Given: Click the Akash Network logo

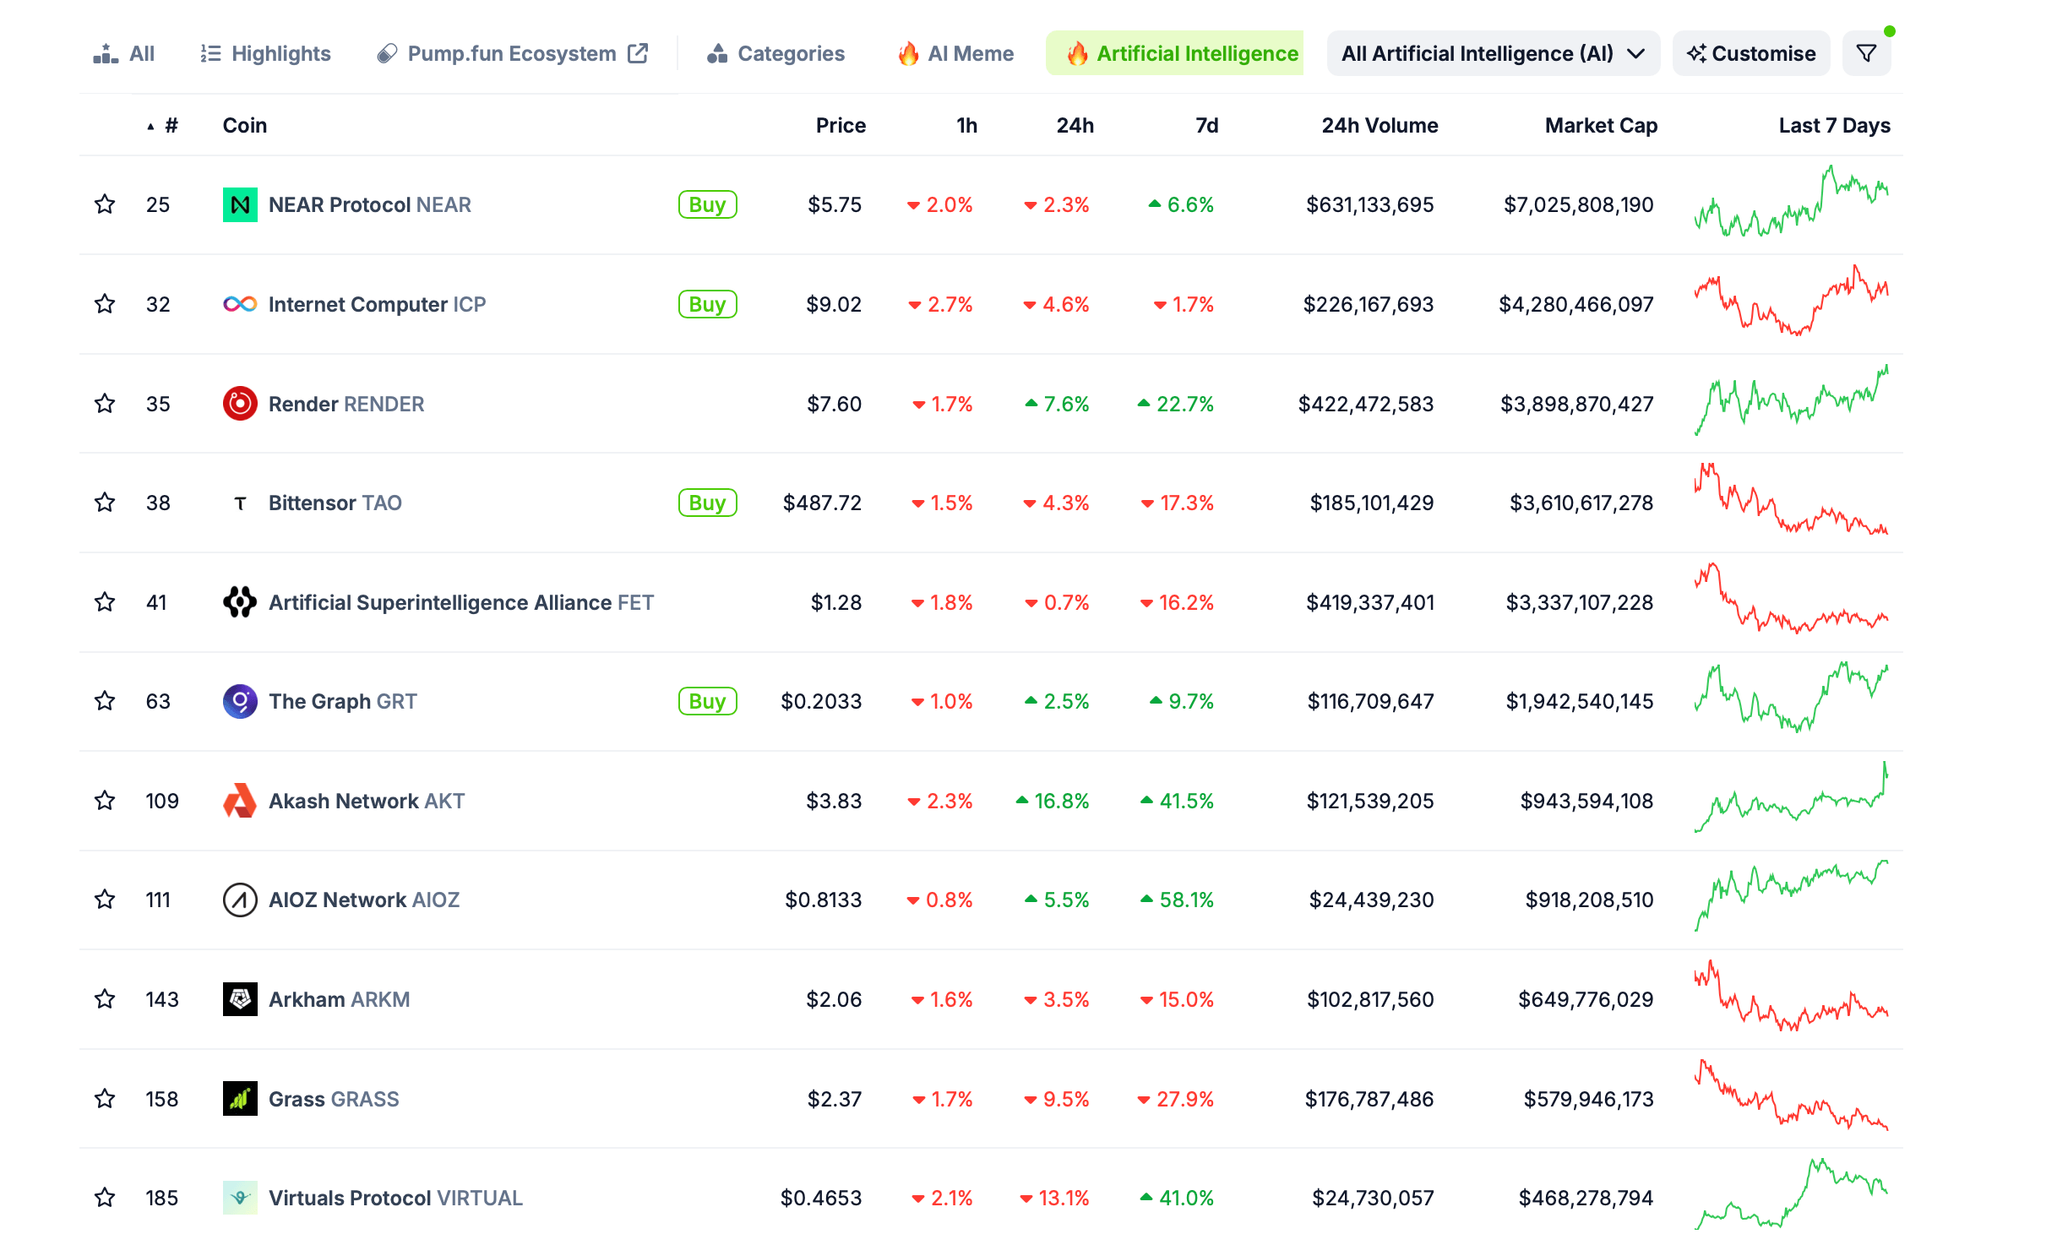Looking at the screenshot, I should pyautogui.click(x=240, y=801).
